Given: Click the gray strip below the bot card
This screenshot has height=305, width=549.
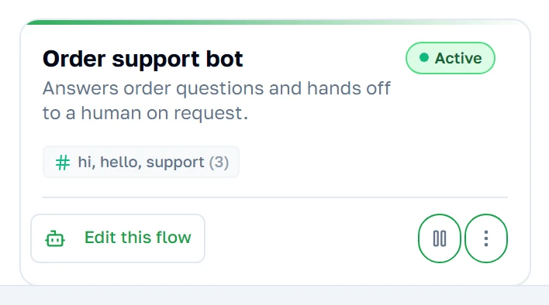Looking at the screenshot, I should click(274, 296).
